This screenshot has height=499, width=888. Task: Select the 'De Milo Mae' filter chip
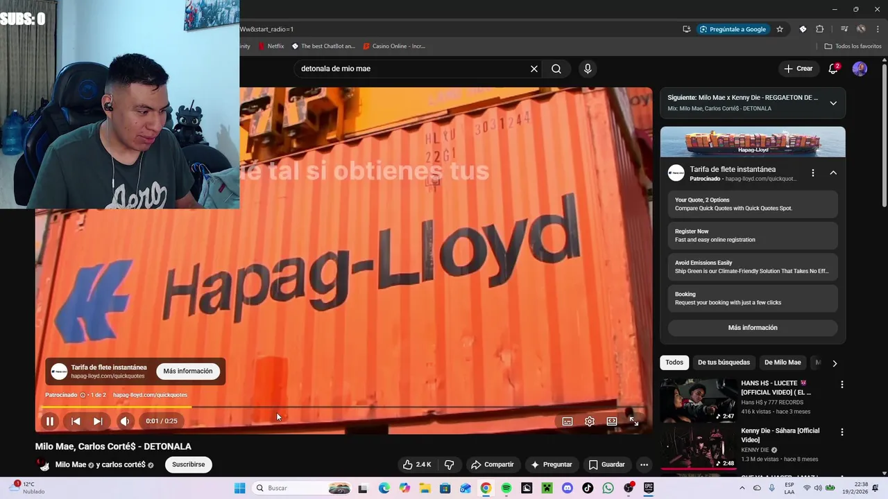(x=783, y=362)
